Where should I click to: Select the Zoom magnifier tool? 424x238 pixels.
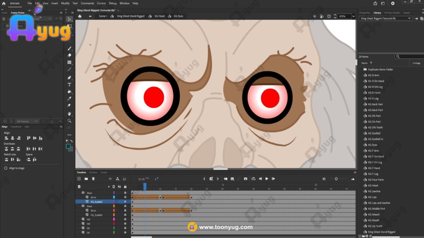70,121
